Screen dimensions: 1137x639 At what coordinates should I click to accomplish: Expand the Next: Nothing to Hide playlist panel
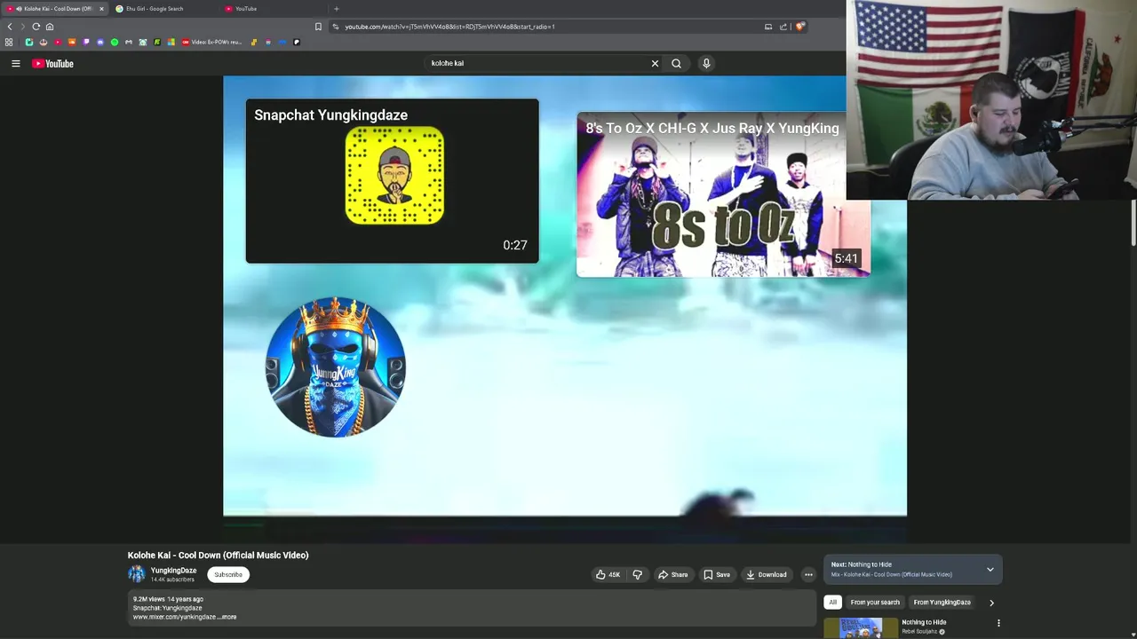pos(990,570)
